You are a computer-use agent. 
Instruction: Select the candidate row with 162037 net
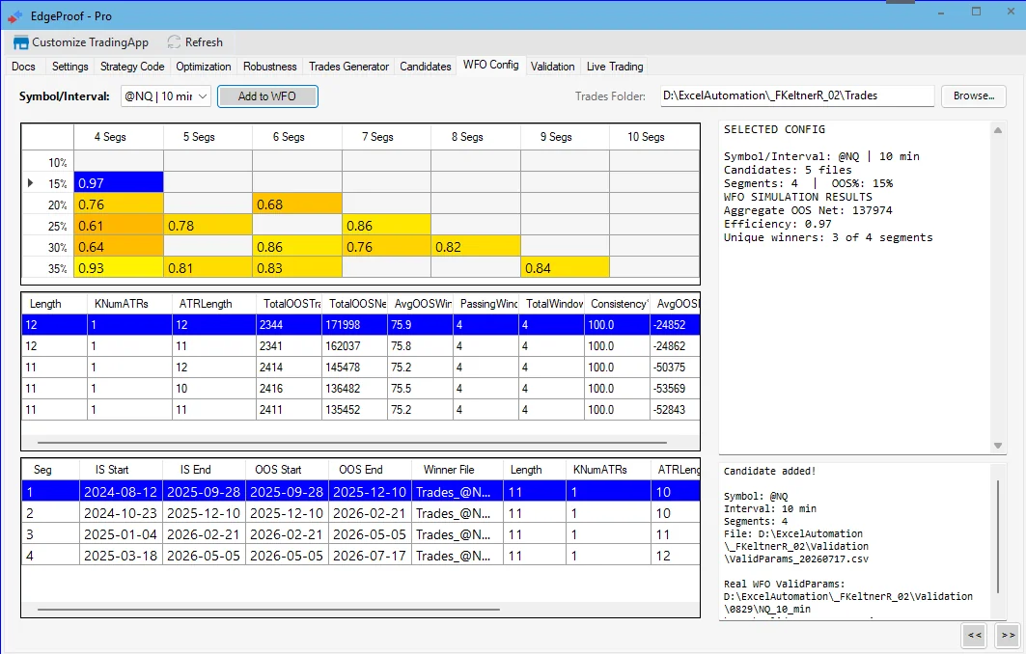(361, 346)
